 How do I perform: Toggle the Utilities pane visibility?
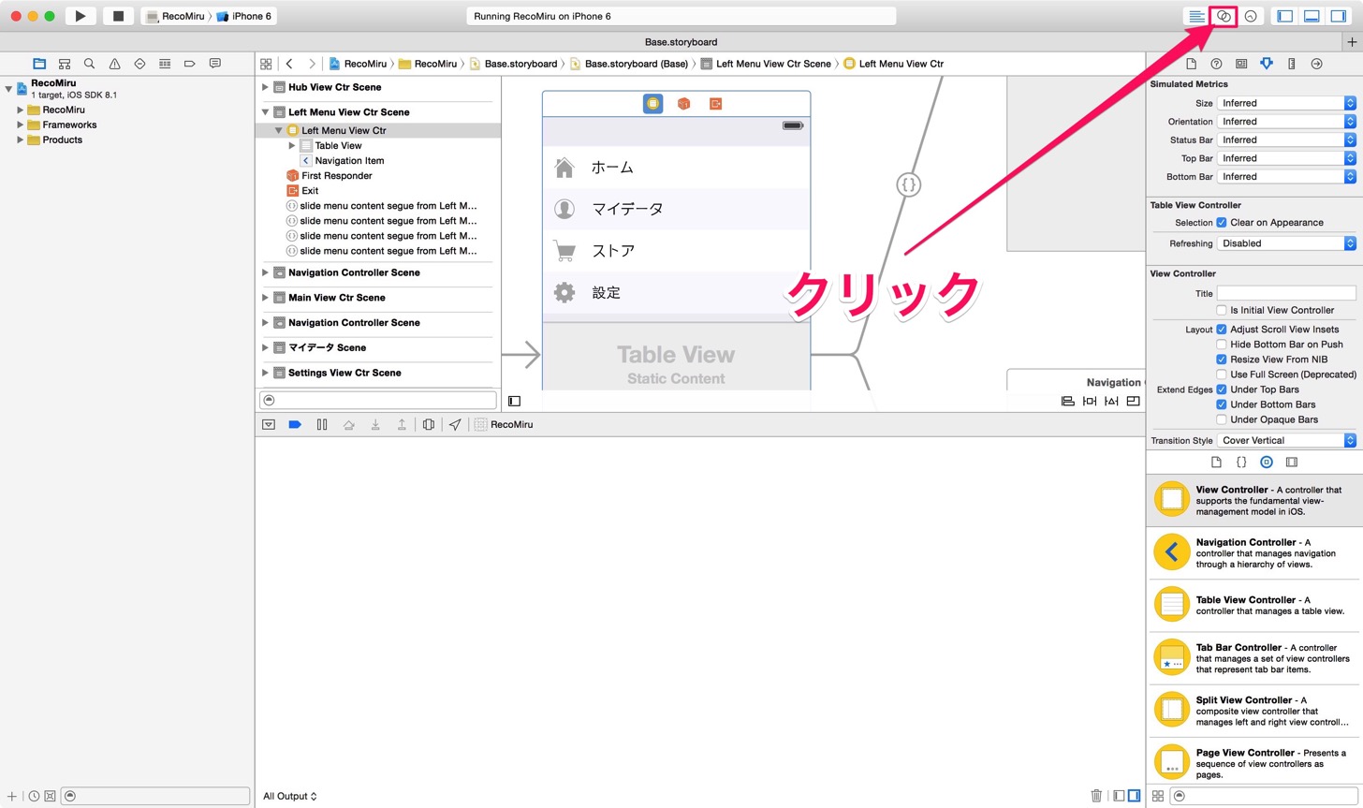1339,16
